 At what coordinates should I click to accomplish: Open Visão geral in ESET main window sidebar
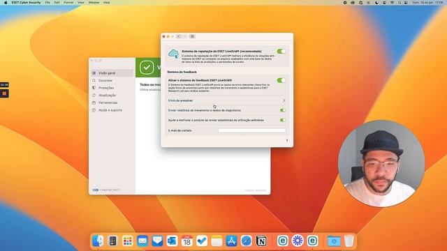click(112, 73)
